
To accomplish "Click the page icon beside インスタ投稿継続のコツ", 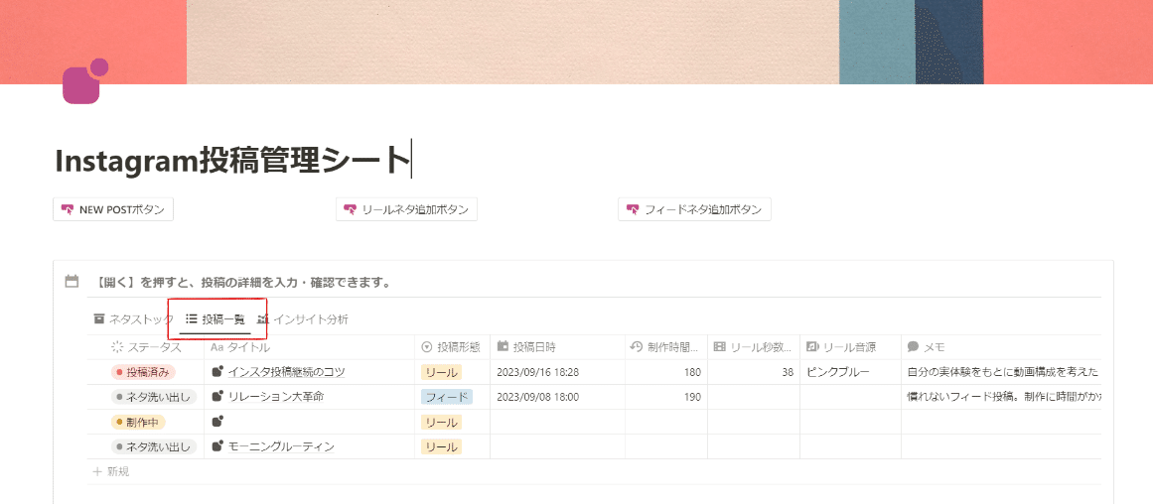I will pos(216,372).
